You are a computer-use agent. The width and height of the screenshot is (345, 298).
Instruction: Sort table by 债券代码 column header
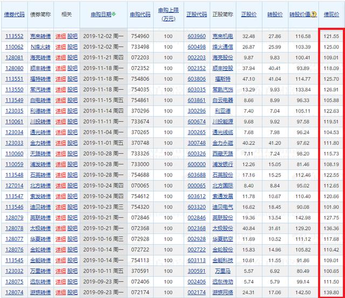(14, 15)
